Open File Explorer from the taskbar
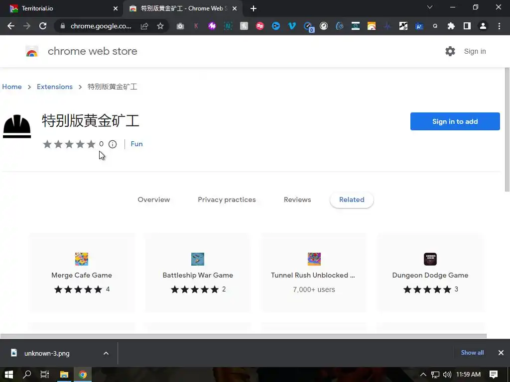The height and width of the screenshot is (382, 510). click(64, 375)
